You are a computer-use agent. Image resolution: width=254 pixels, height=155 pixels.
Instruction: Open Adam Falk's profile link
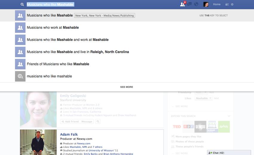click(69, 134)
